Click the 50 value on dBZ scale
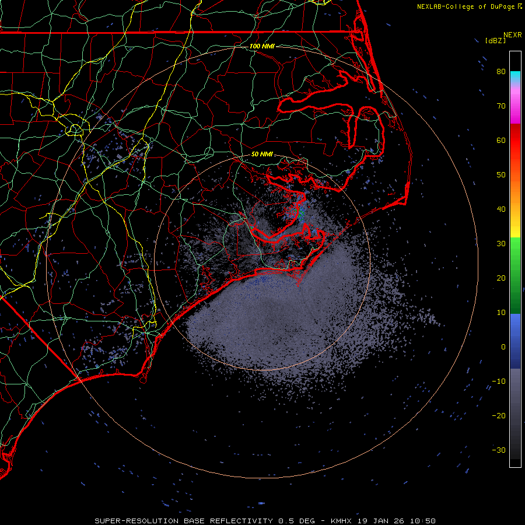The height and width of the screenshot is (525, 525). click(501, 175)
